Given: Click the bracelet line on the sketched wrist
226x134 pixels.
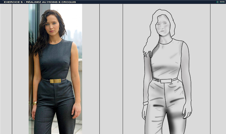Looking at the screenshot, I should coord(145,103).
